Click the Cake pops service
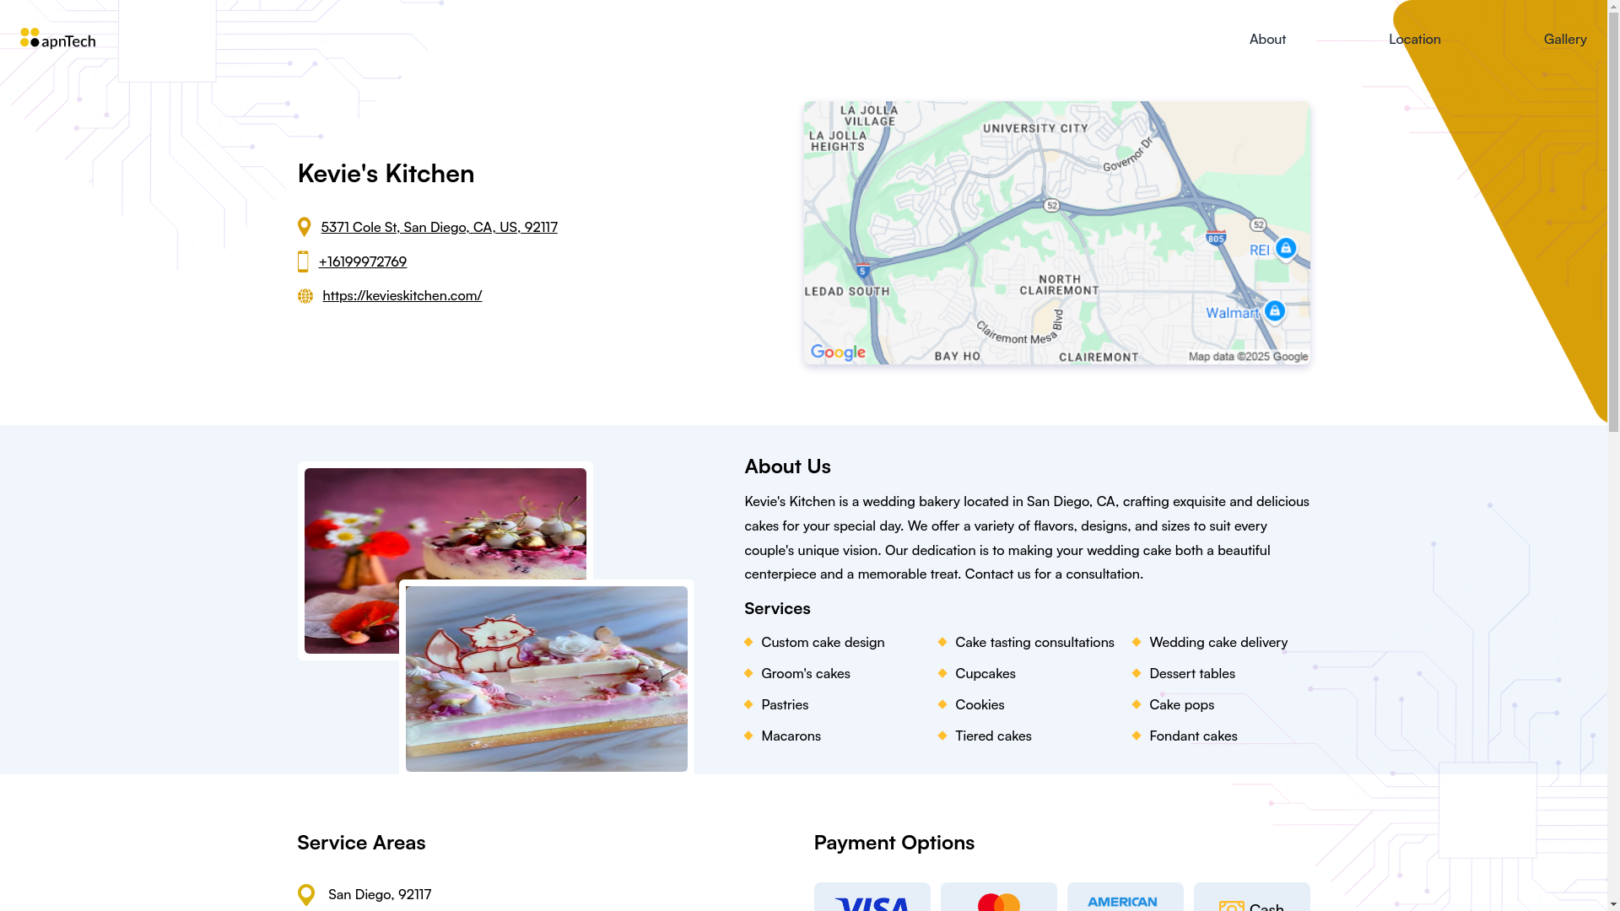This screenshot has height=911, width=1620. pos(1181,704)
